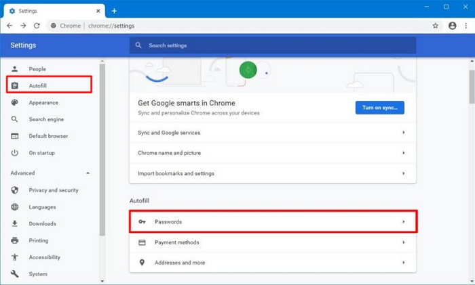
Task: Click the search magnifier icon in Settings
Action: tap(138, 45)
